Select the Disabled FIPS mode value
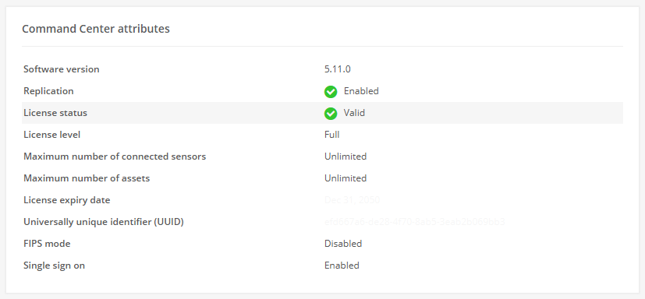645x299 pixels. [343, 244]
